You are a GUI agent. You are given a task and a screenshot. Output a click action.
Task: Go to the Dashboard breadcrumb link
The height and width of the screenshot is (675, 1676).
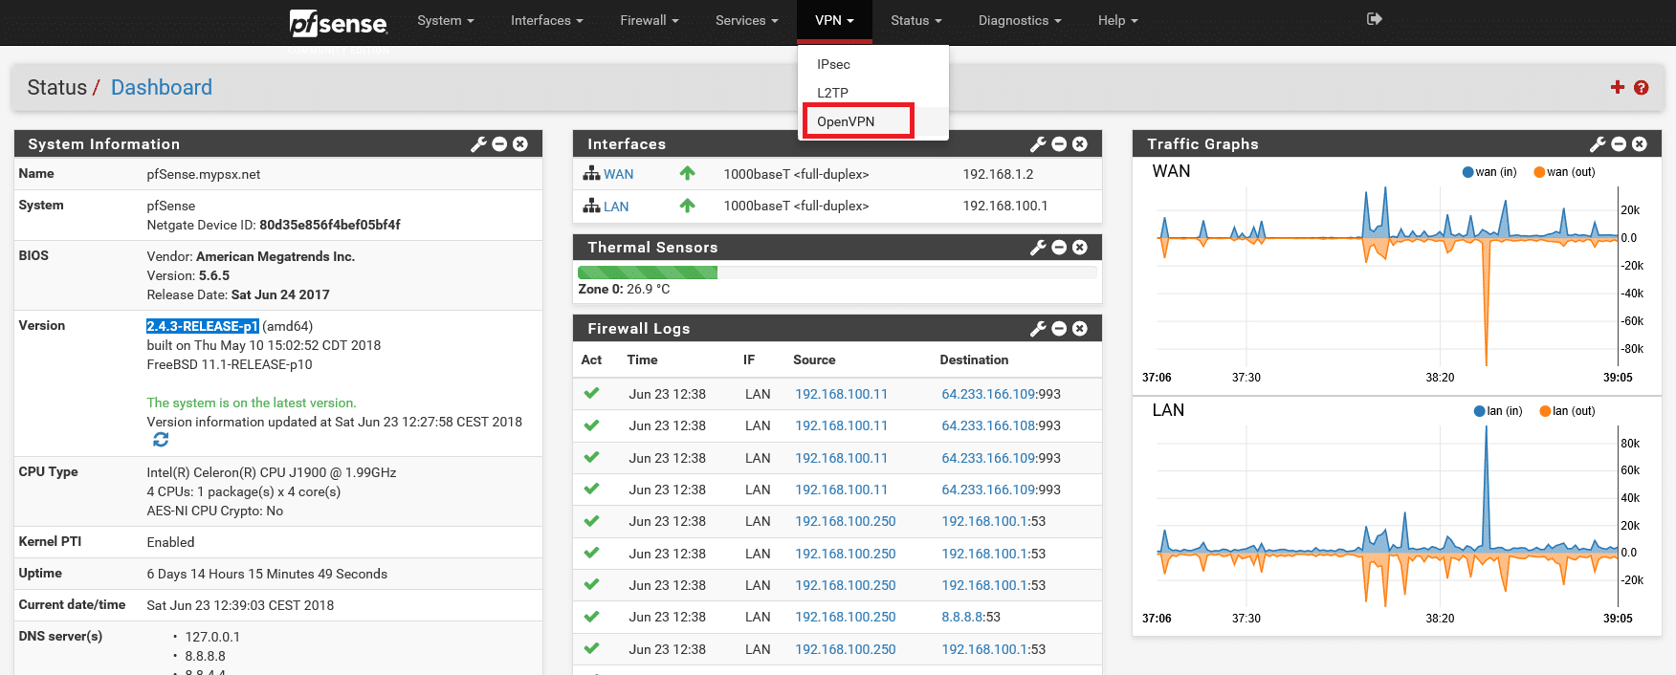point(162,88)
